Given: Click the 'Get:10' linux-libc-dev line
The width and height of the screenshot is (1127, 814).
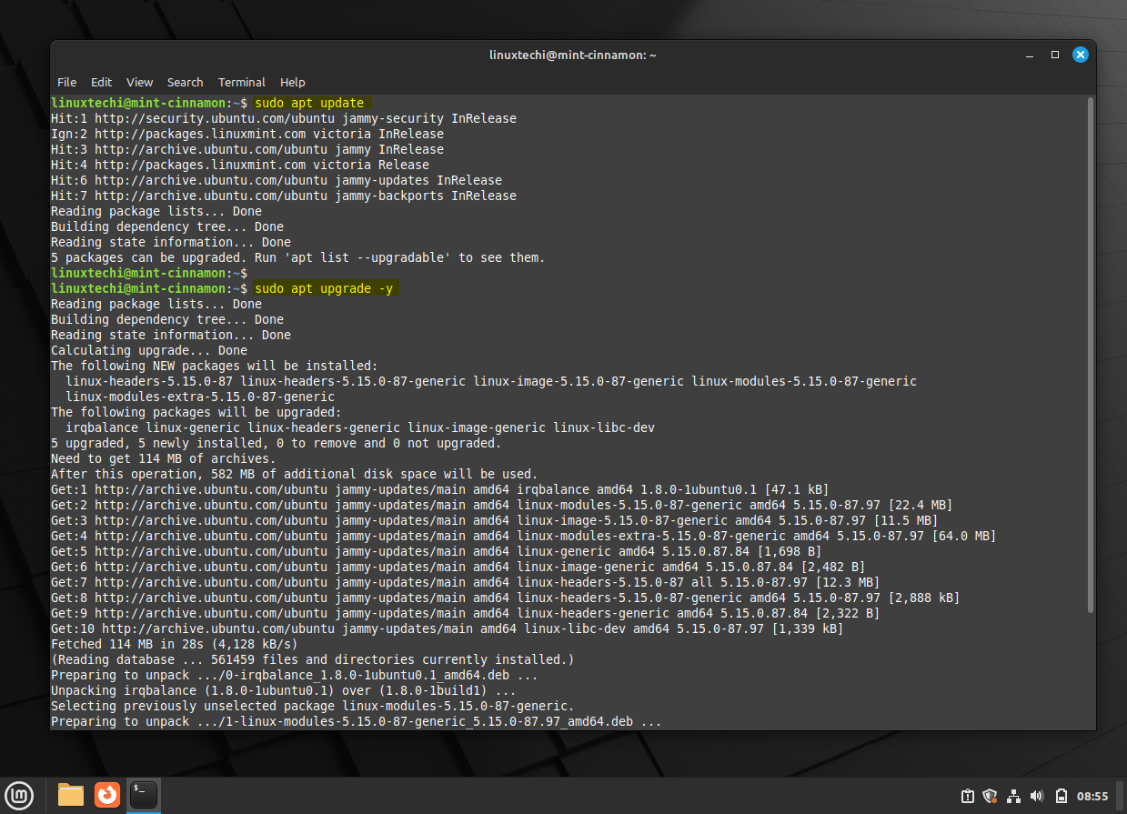Looking at the screenshot, I should tap(447, 628).
